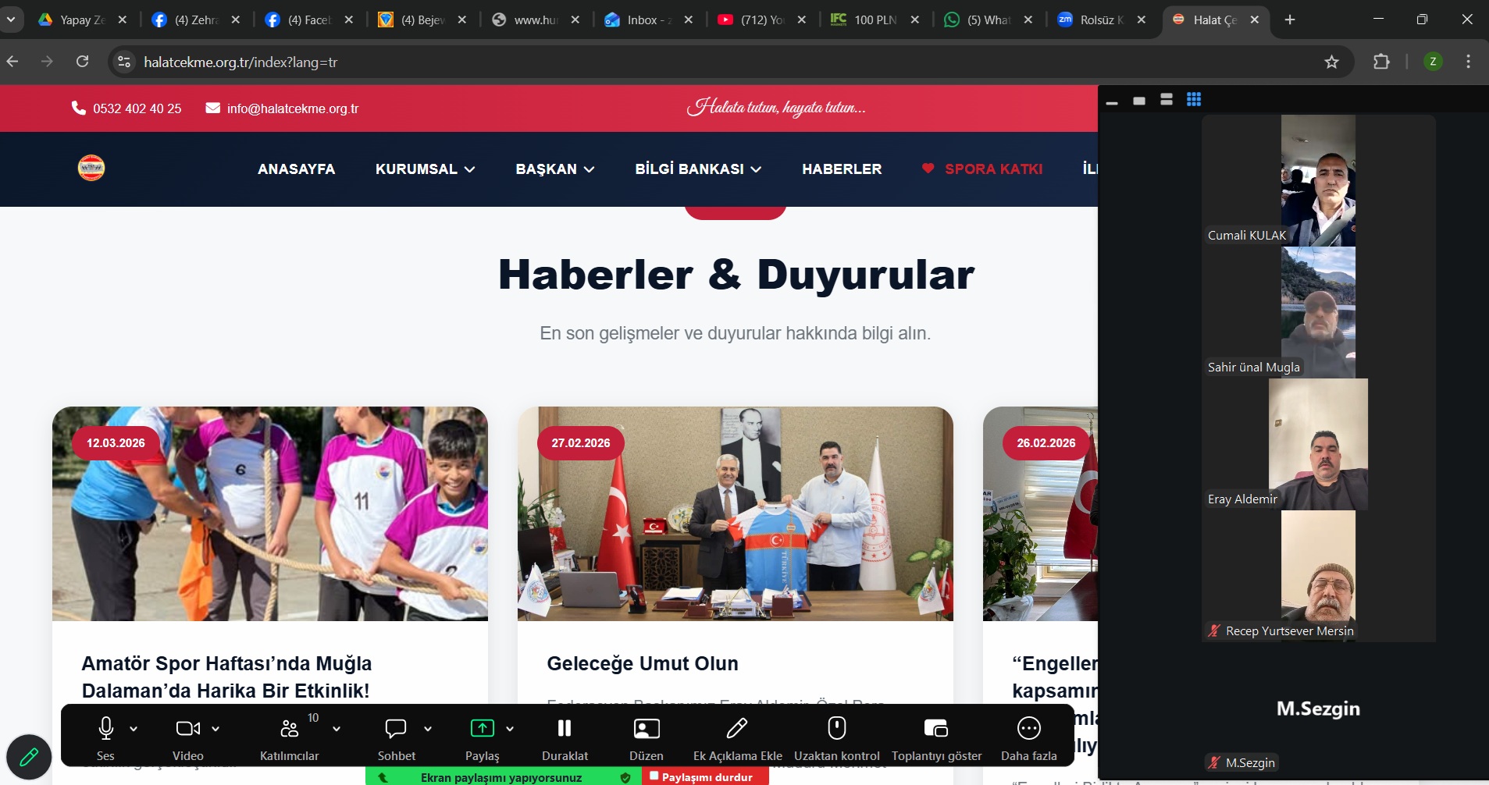This screenshot has width=1489, height=785.
Task: Expand the BİLGİ BANKASI dropdown menu
Action: tap(698, 169)
